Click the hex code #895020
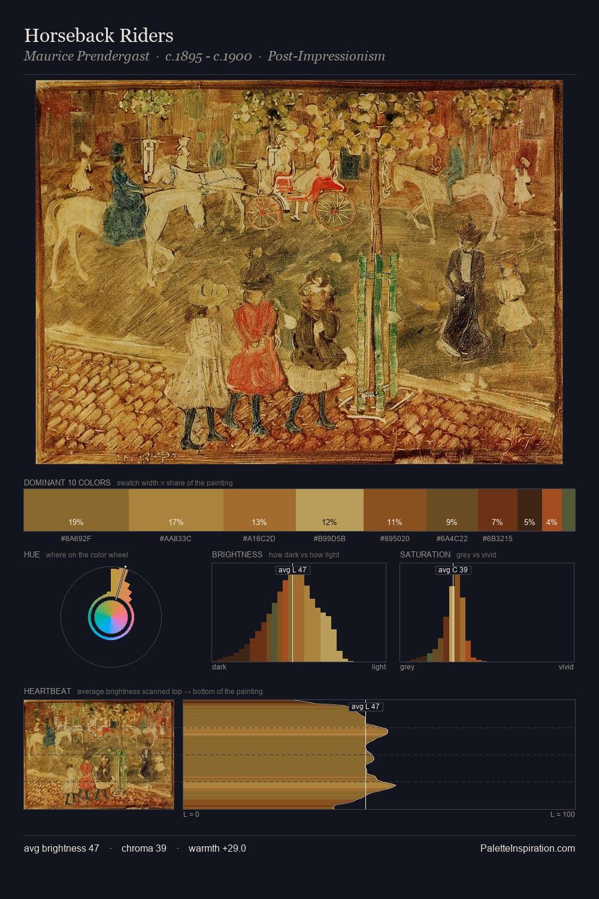This screenshot has height=899, width=599. point(395,539)
